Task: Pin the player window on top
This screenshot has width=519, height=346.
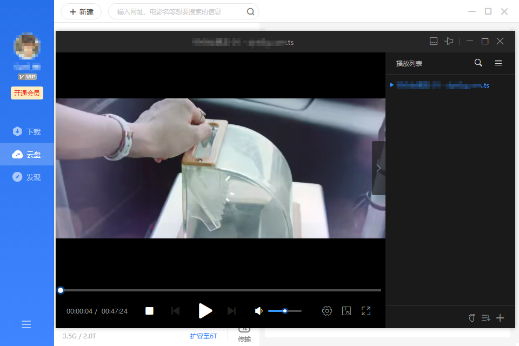Action: tap(449, 42)
